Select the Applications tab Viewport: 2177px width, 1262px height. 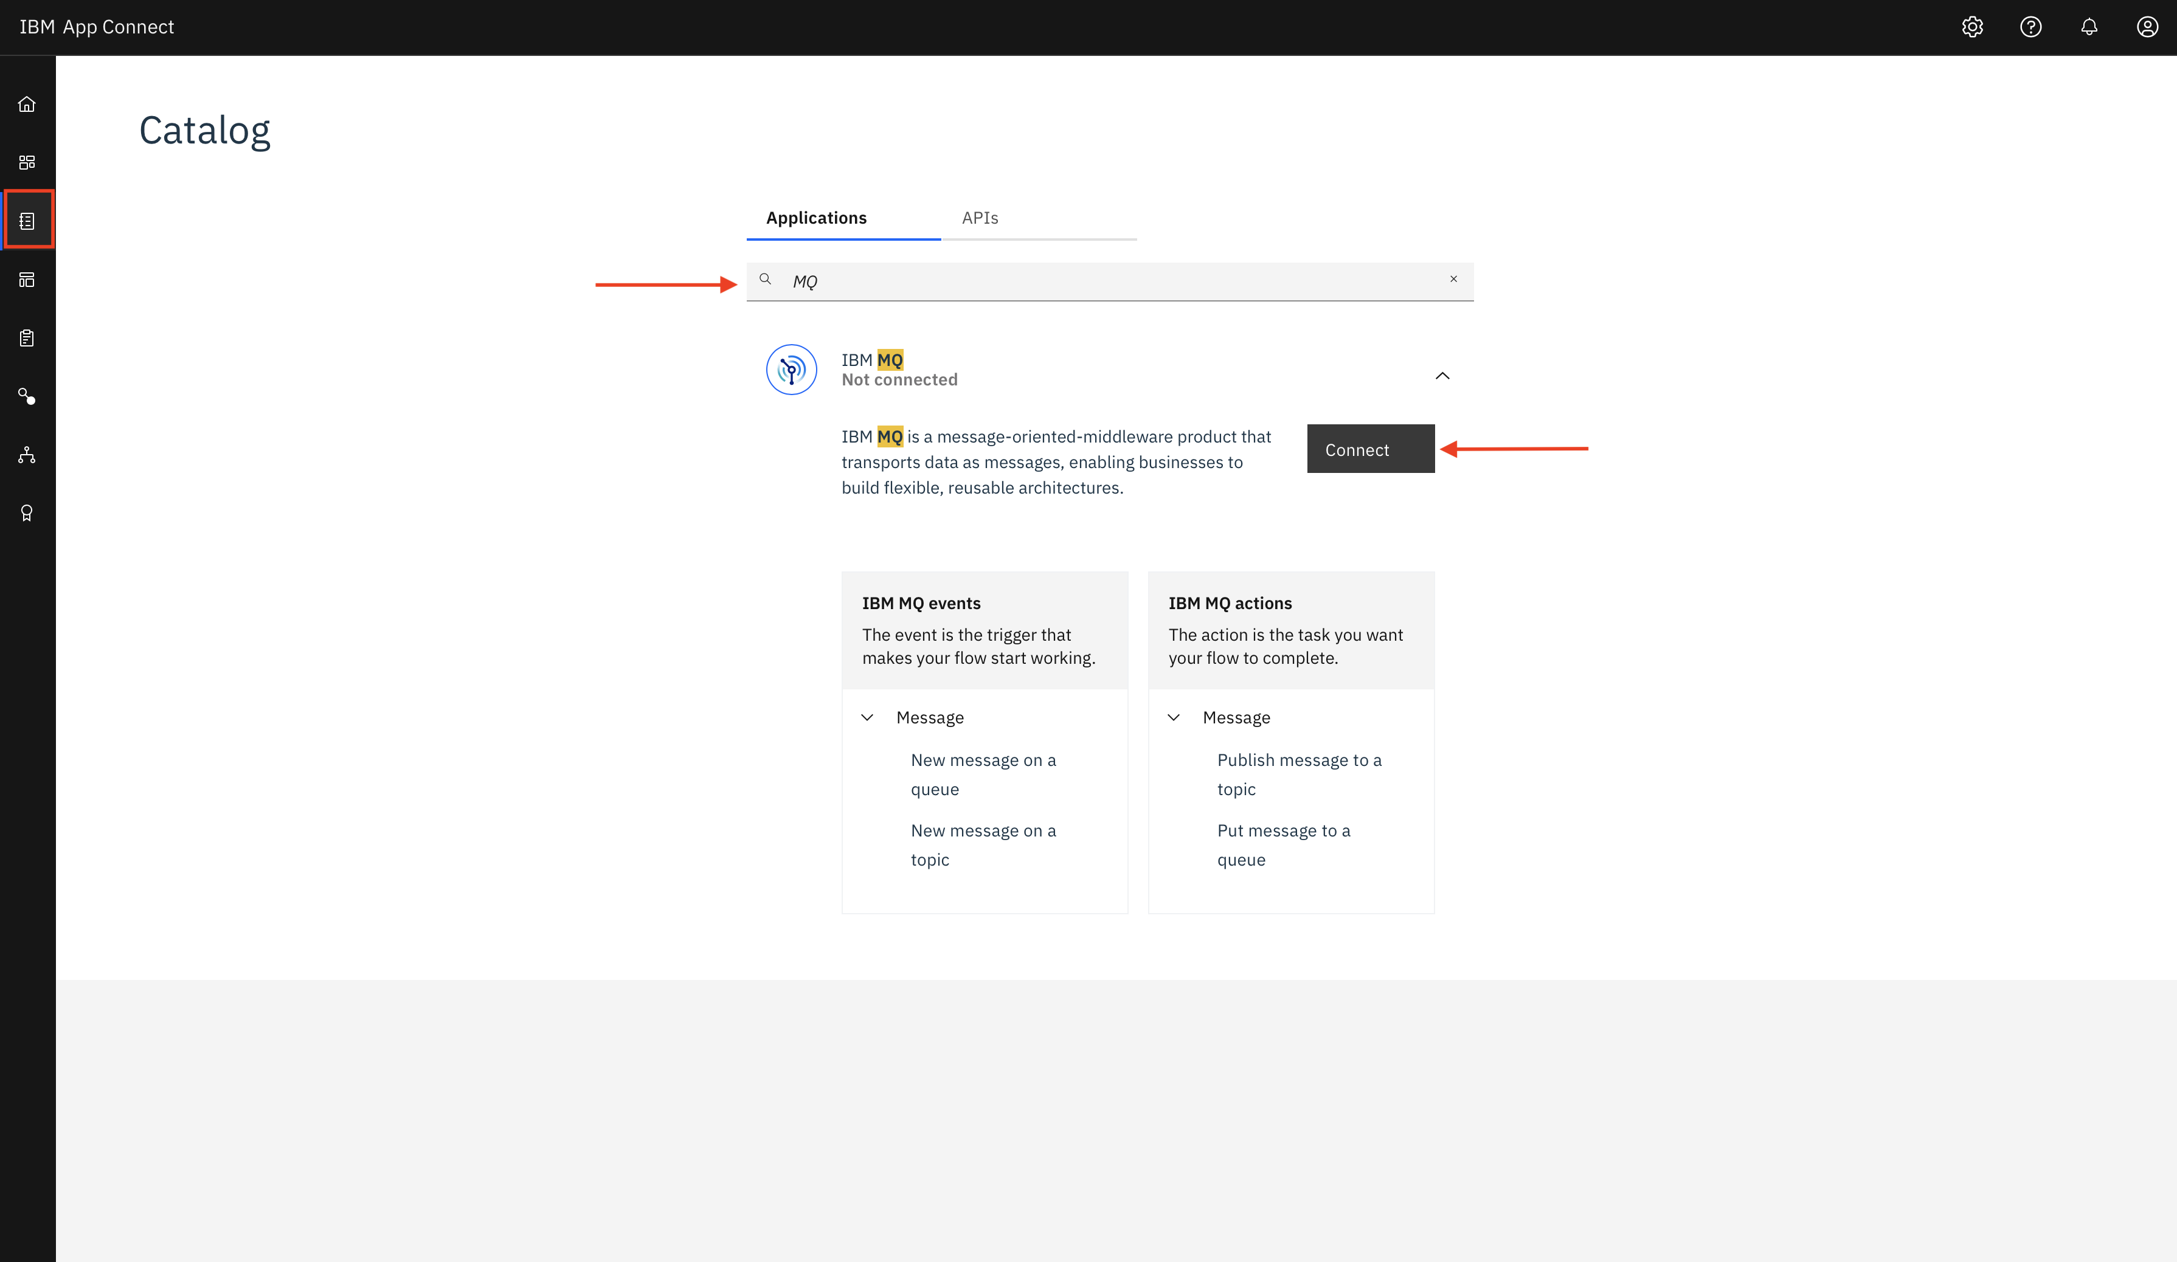[x=815, y=218]
